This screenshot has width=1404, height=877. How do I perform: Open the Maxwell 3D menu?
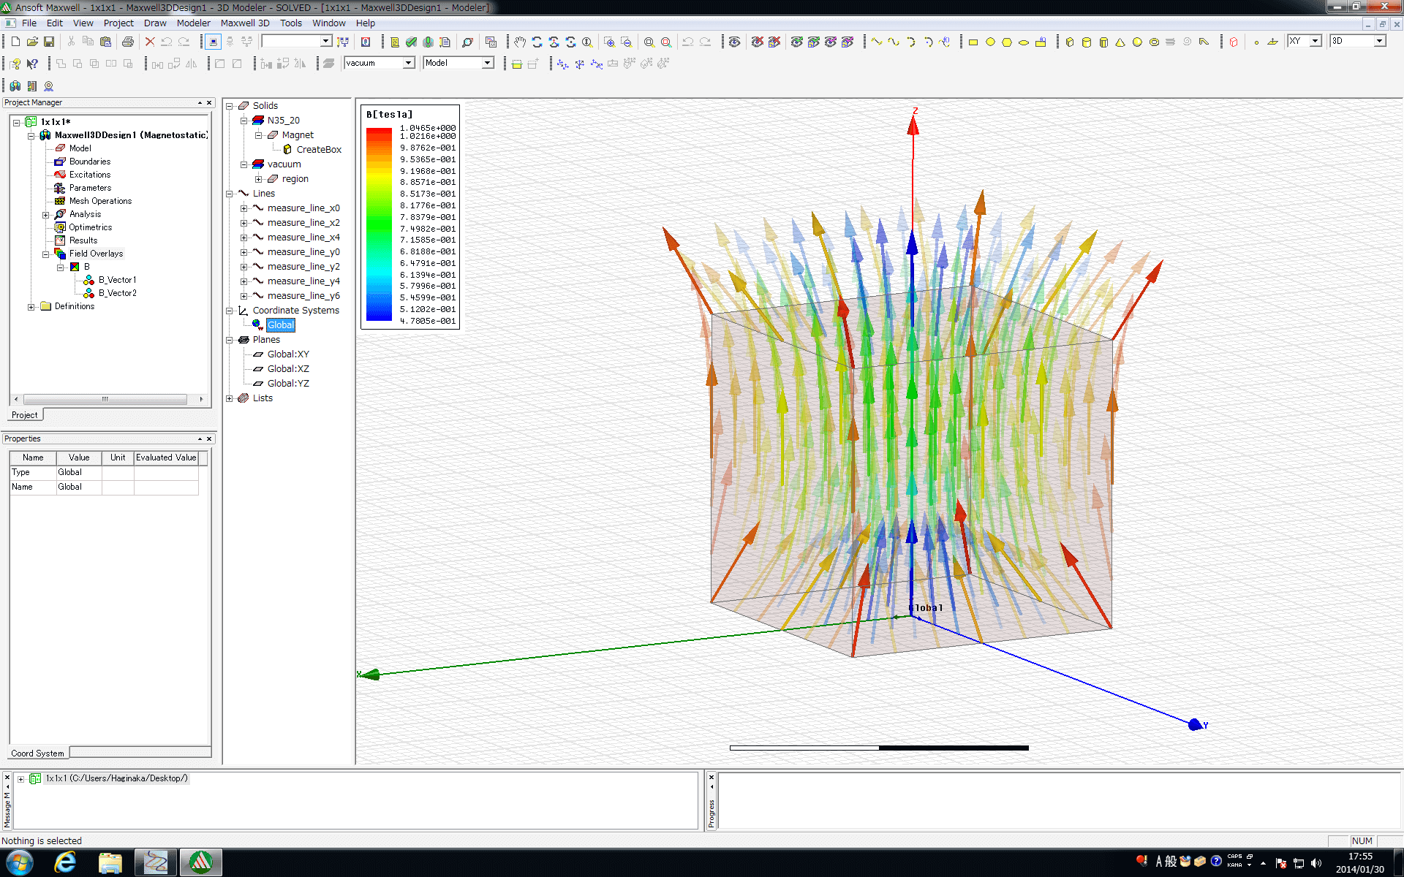[x=245, y=23]
